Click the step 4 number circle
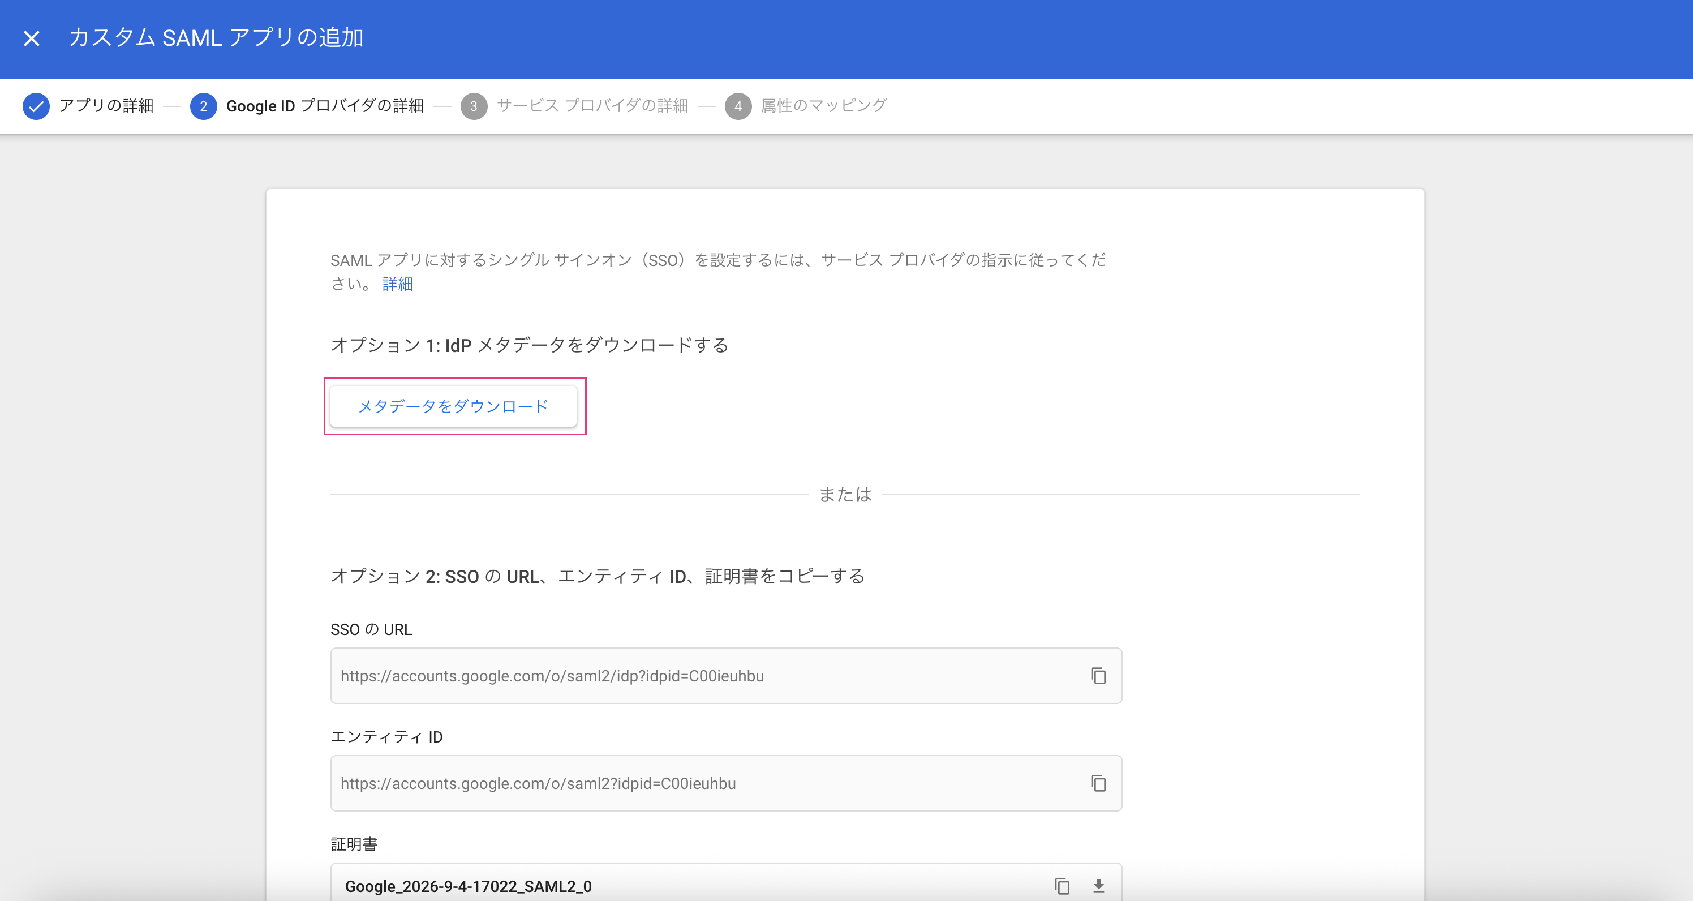1693x901 pixels. point(737,106)
